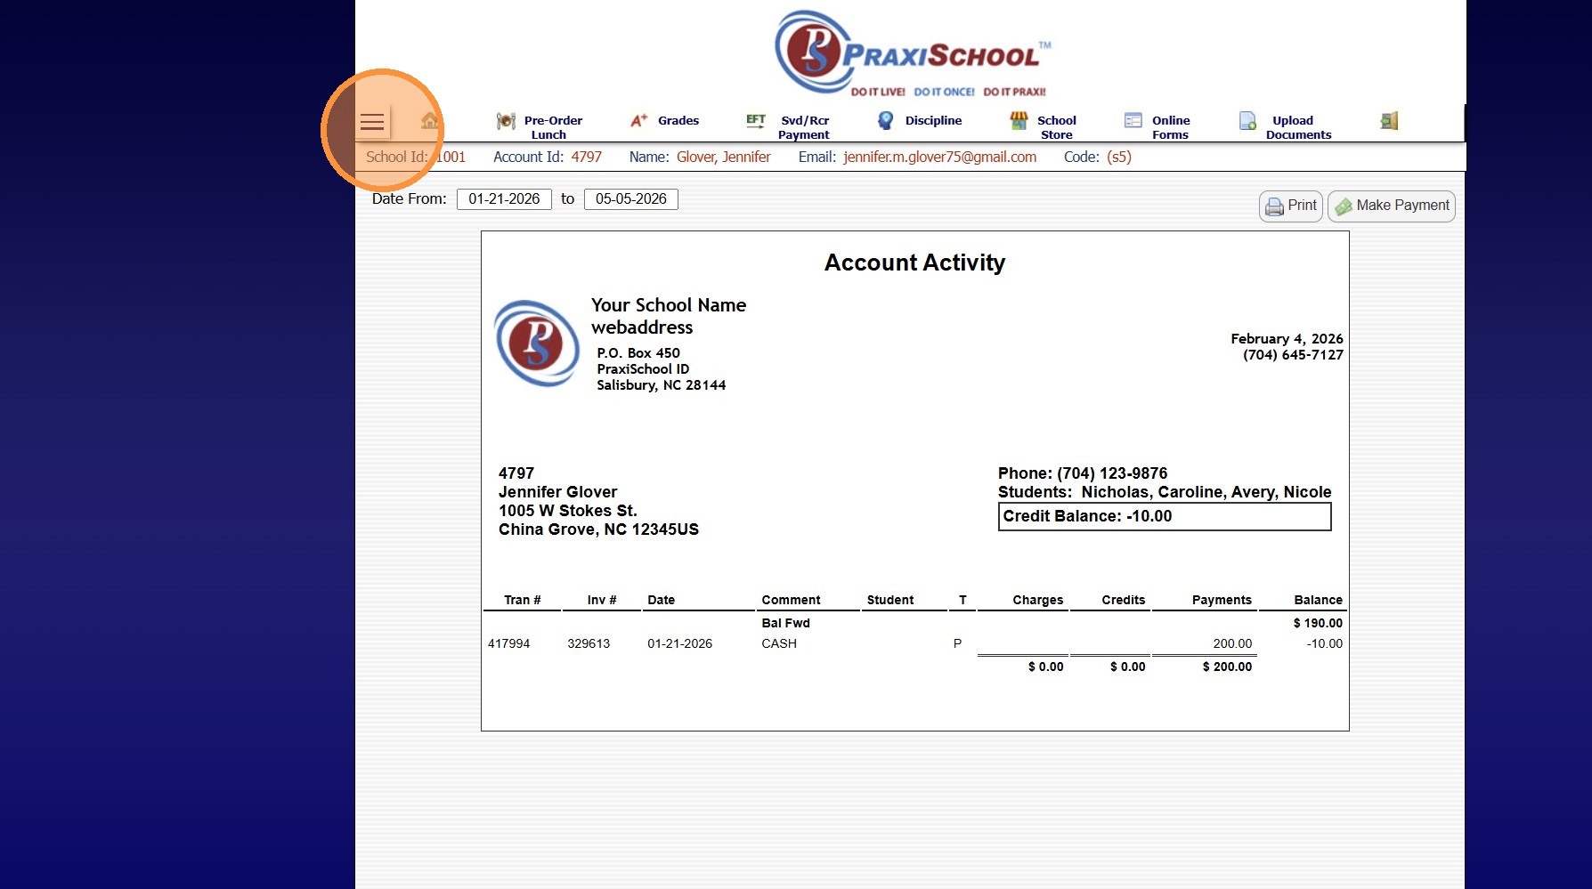
Task: Click the Account Id value 4797
Action: pyautogui.click(x=587, y=158)
